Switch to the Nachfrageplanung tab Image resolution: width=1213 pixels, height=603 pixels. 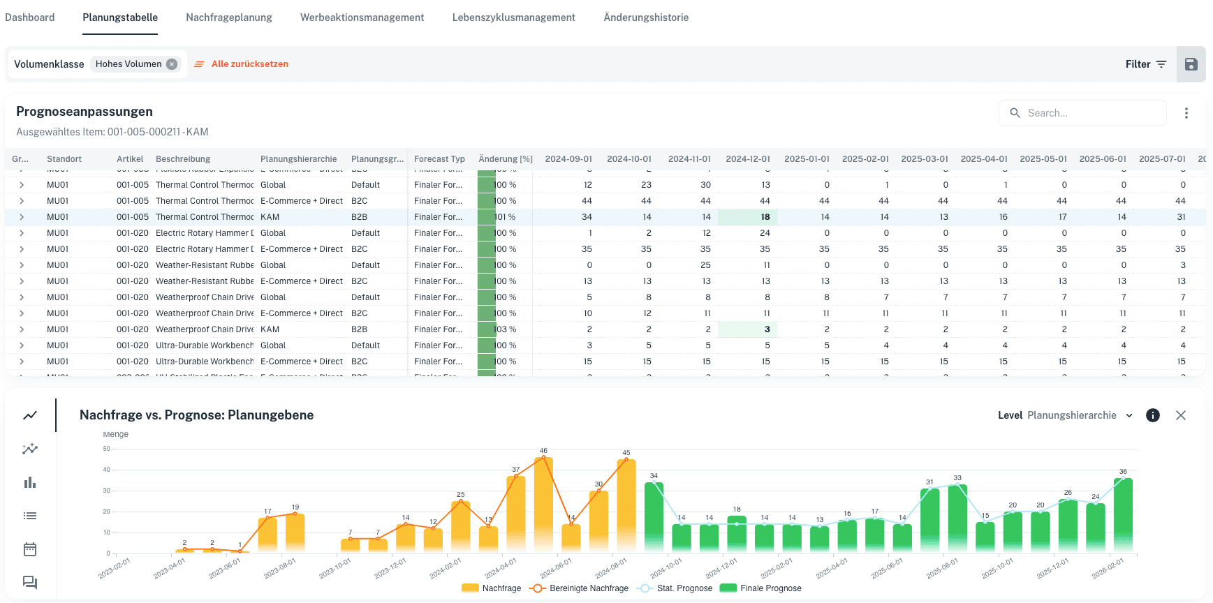coord(229,17)
